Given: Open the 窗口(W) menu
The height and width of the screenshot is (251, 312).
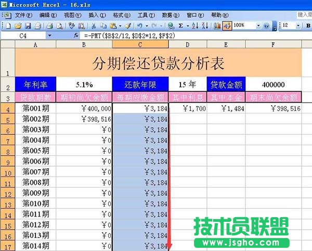Looking at the screenshot, I should click(x=195, y=15).
